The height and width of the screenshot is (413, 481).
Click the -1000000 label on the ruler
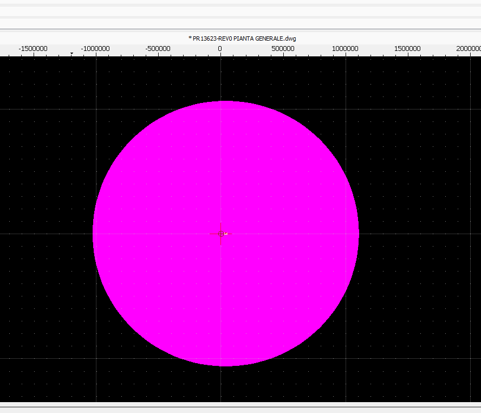tap(95, 49)
